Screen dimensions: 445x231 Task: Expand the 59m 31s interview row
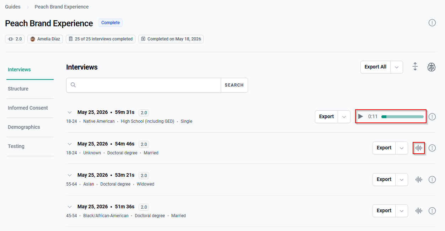click(x=70, y=112)
